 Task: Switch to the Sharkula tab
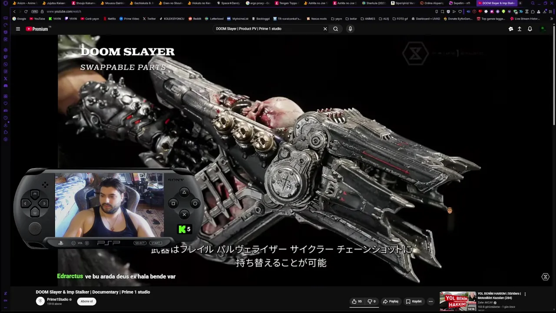[374, 3]
